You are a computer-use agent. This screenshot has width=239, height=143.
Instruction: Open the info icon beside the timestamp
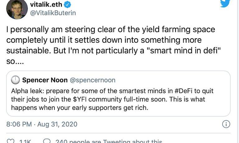click(226, 124)
